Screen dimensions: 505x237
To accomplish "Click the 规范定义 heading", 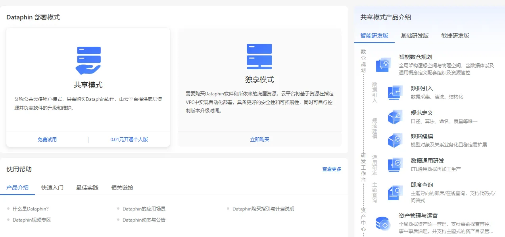I will coord(422,113).
